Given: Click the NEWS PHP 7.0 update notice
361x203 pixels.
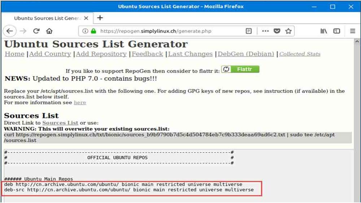Looking at the screenshot, I should tap(81, 79).
